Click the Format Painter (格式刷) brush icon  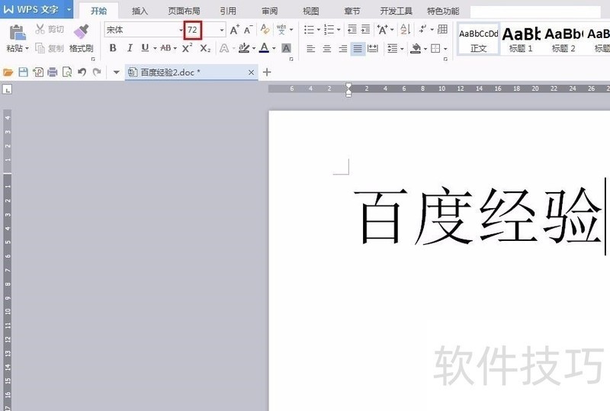point(81,32)
